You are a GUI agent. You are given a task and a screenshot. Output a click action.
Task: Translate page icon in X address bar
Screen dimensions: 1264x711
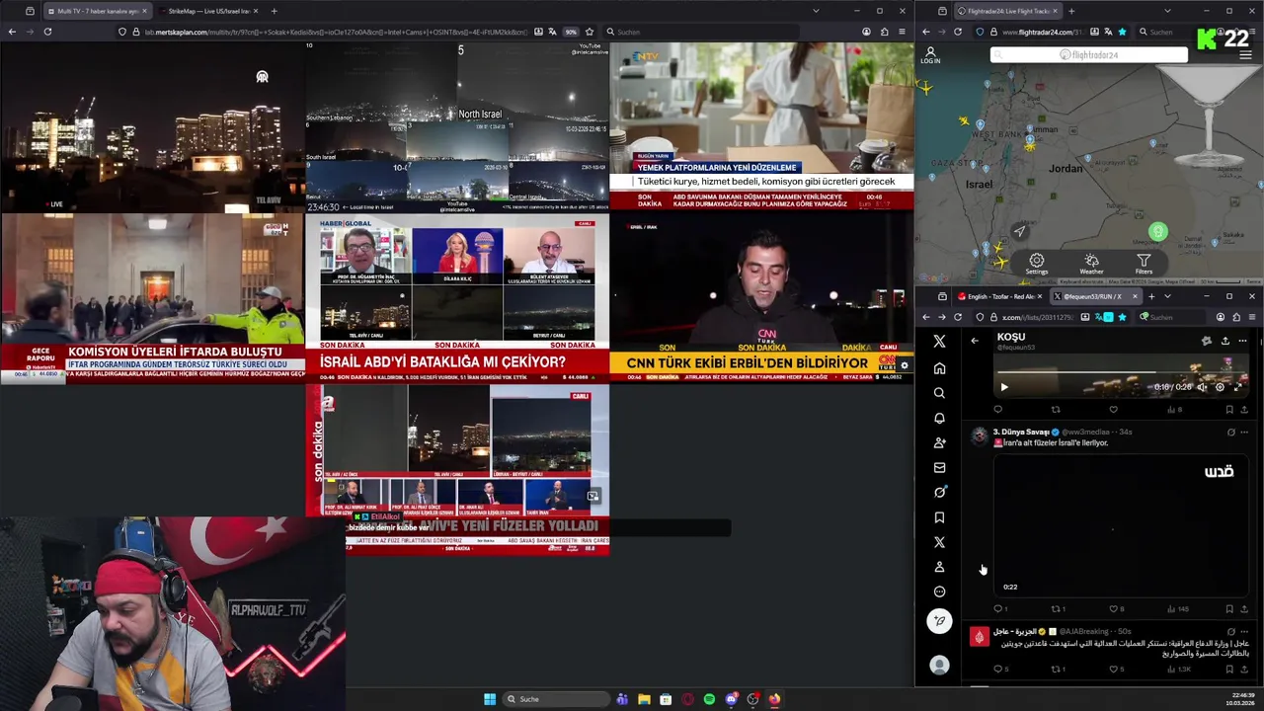pos(1098,317)
